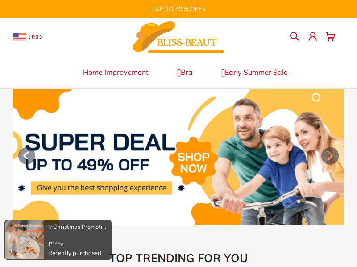Click the Super Deal banner headline
The image size is (357, 267).
[x=100, y=142]
